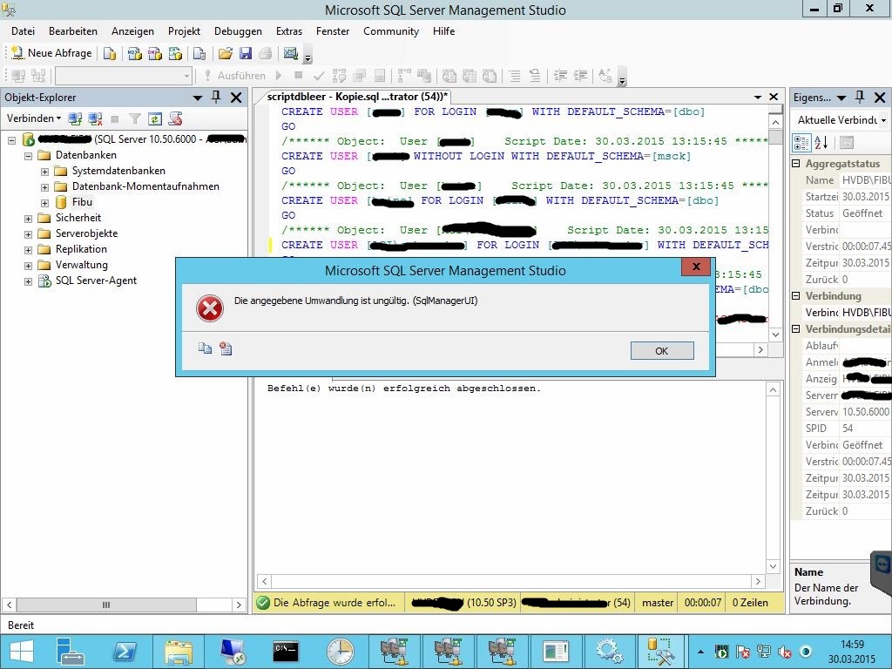Expand the Sicherheit folder
Image resolution: width=892 pixels, height=669 pixels.
tap(28, 219)
